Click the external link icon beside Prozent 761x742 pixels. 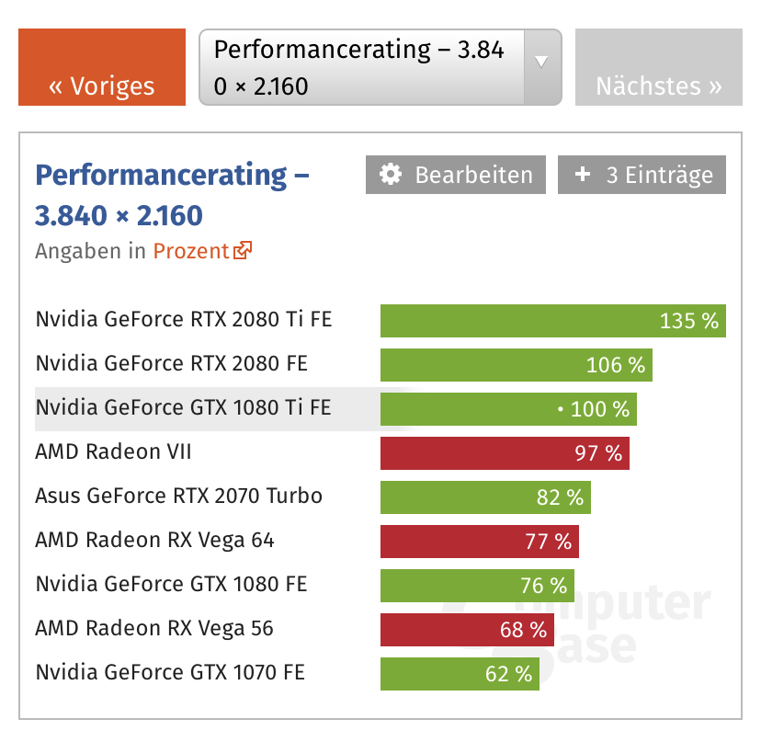[x=243, y=251]
